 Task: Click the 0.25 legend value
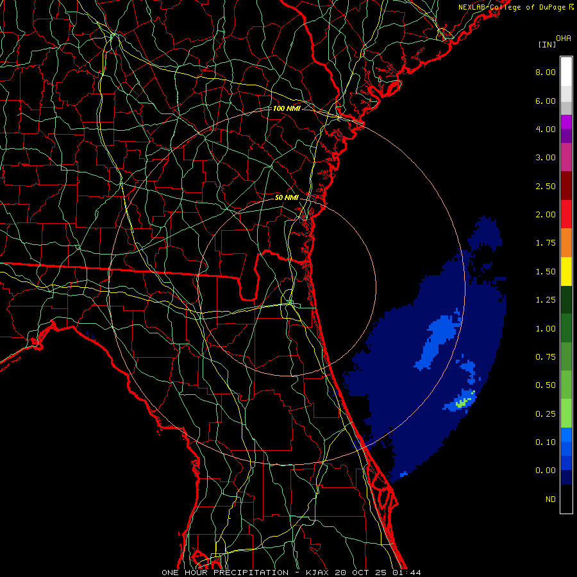(x=546, y=414)
